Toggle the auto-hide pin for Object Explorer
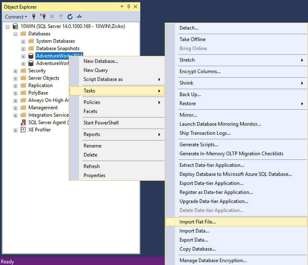The width and height of the screenshot is (308, 265). coord(128,7)
